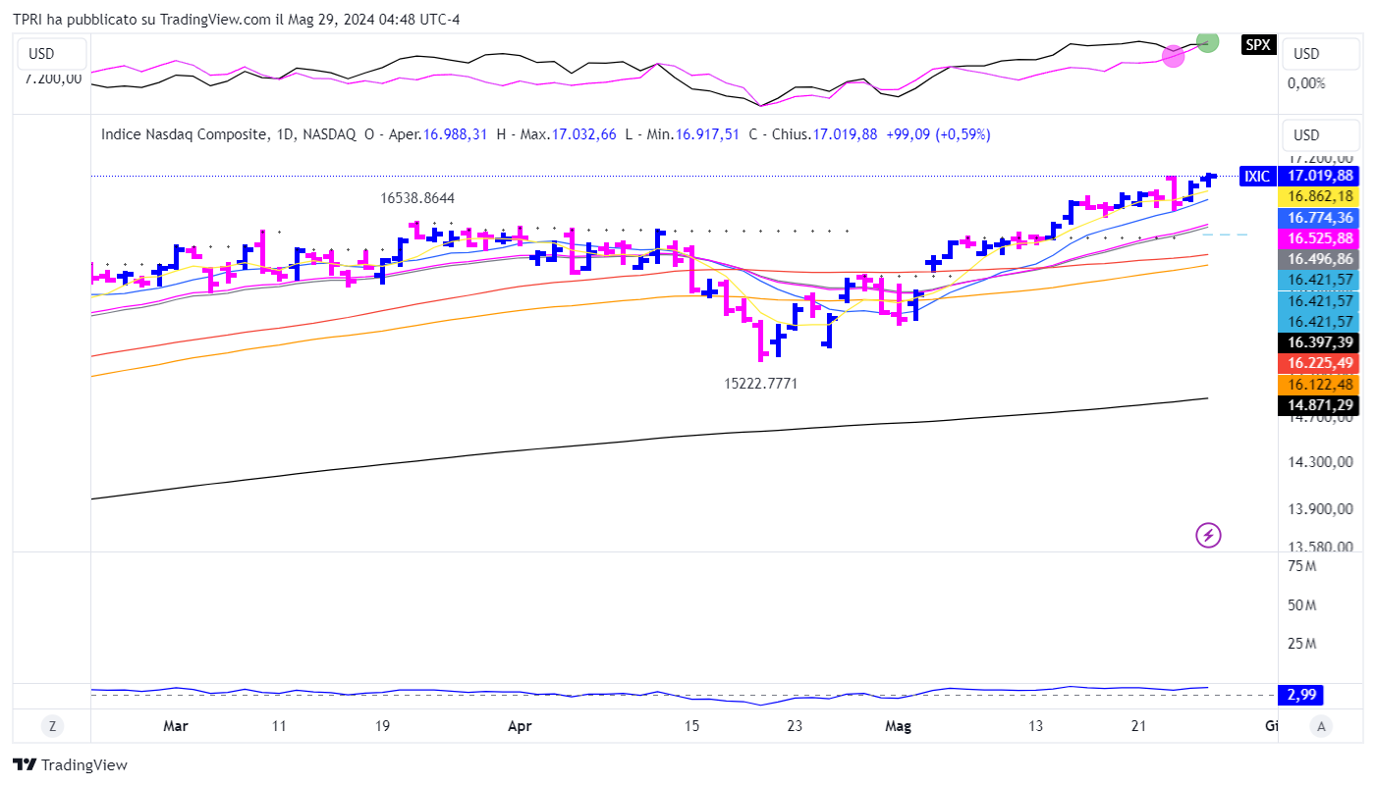Click the 15222.7771 low price annotation
The width and height of the screenshot is (1376, 786).
[760, 384]
